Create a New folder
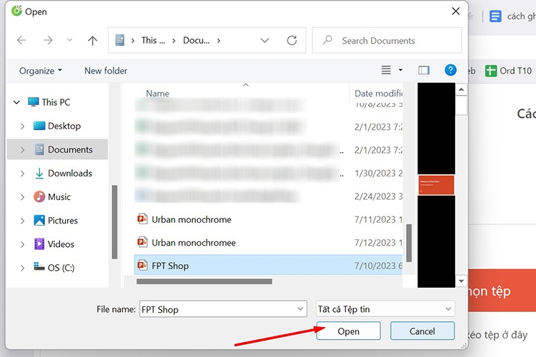The image size is (536, 357). pos(106,71)
